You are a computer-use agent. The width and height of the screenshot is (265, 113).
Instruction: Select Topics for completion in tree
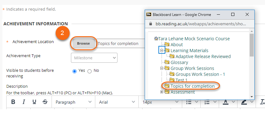pyautogui.click(x=192, y=86)
